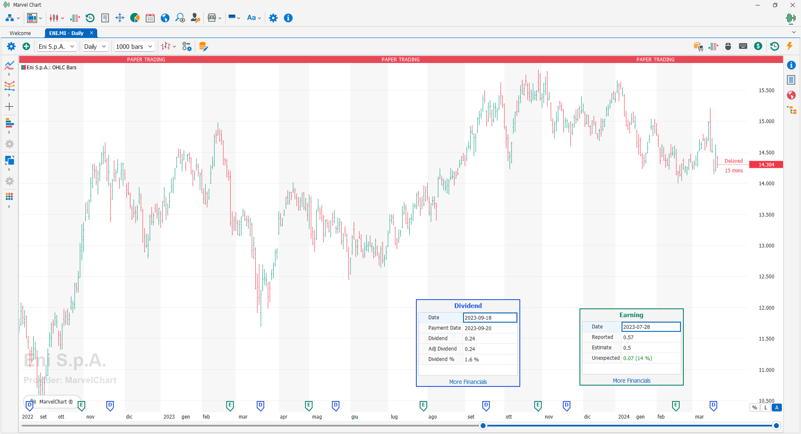
Task: Open the indicator settings list-gear icon
Action: (187, 46)
